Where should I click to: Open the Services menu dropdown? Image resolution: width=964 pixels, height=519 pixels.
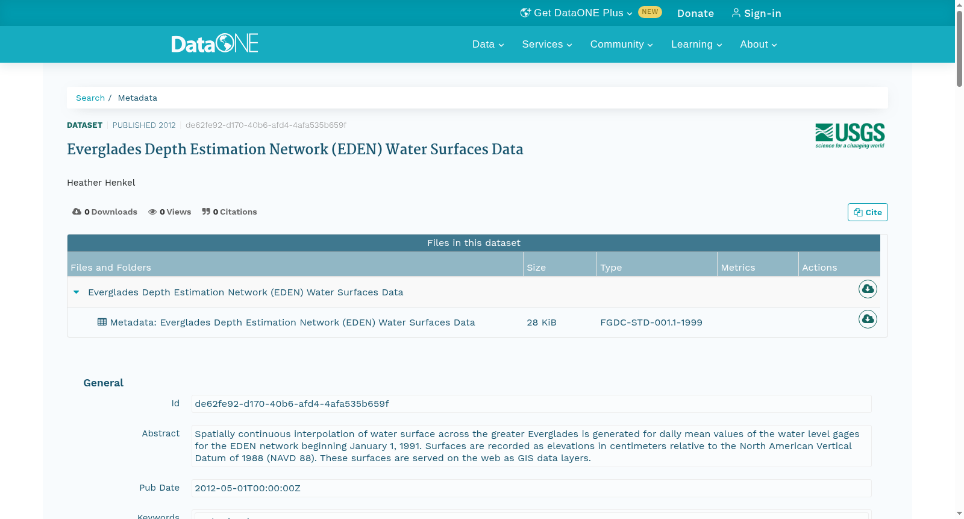point(547,45)
